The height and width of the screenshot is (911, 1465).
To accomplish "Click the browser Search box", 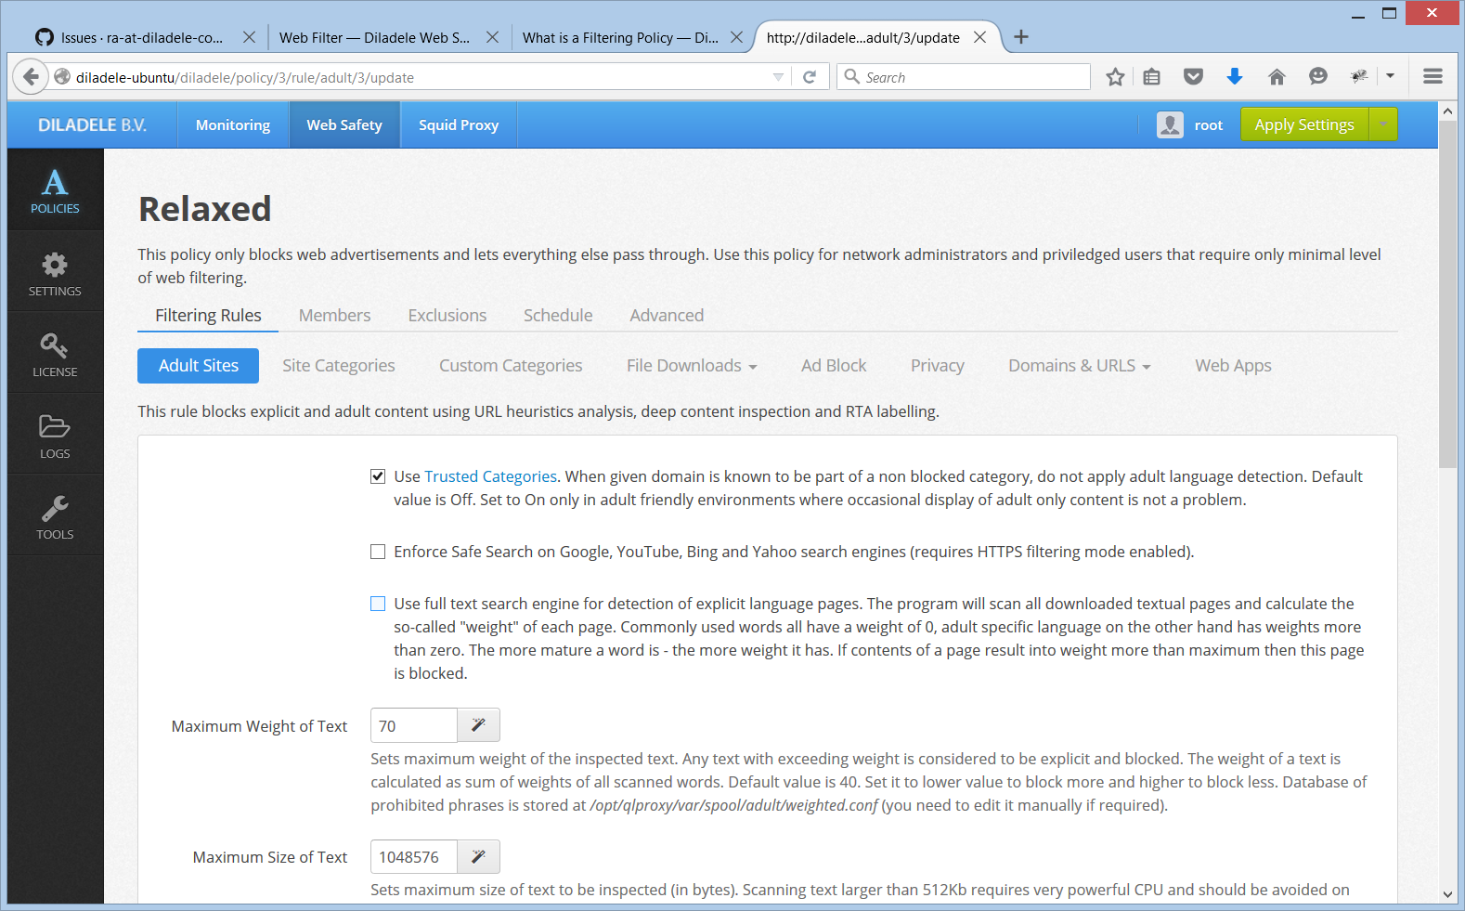I will point(964,77).
